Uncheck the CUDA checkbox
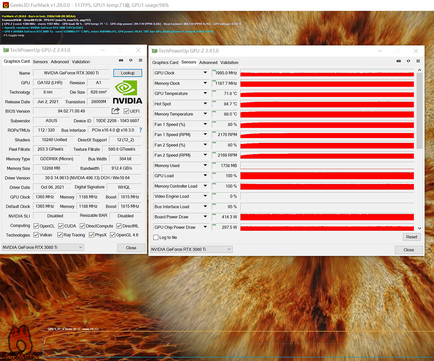This screenshot has width=434, height=361. point(60,226)
